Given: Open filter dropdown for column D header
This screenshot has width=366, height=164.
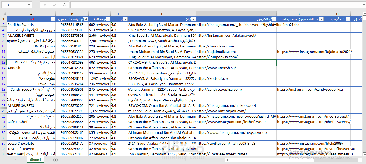Looking at the screenshot, I should 125,19.
